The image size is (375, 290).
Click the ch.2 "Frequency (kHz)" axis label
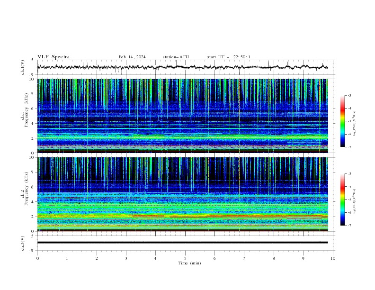26,188
